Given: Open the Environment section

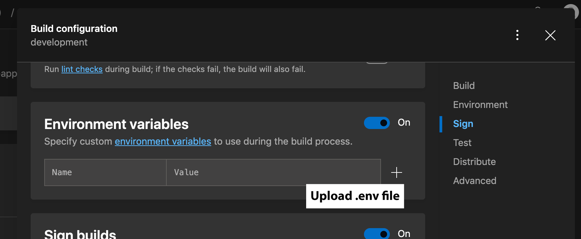Looking at the screenshot, I should 480,105.
